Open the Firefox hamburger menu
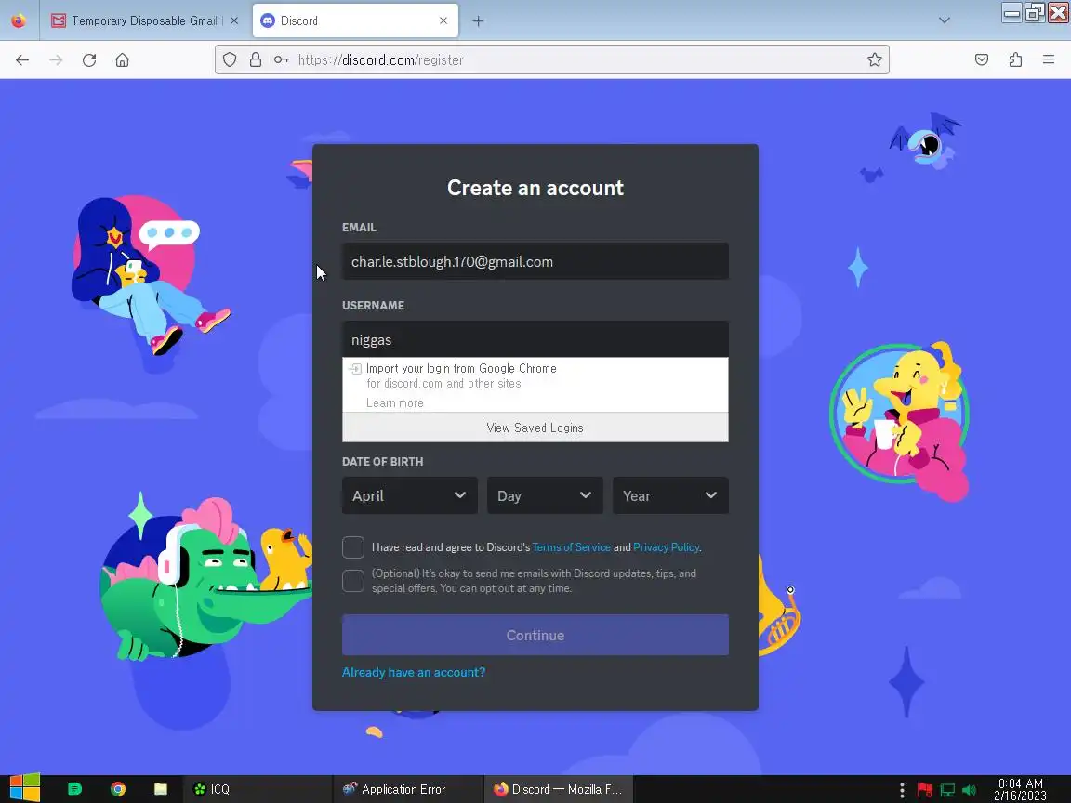 point(1049,60)
